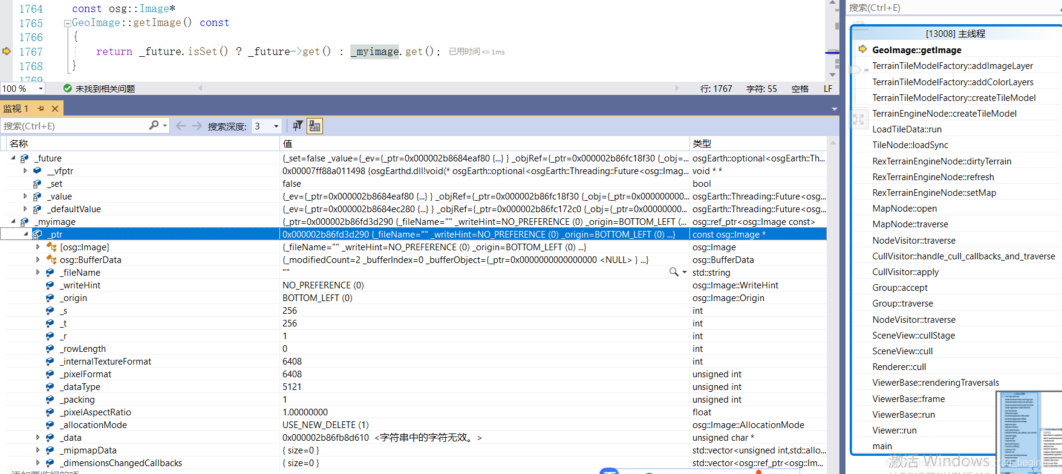Collapse the selected _ptr node
Screen dimensions: 1062x474
[x=25, y=234]
